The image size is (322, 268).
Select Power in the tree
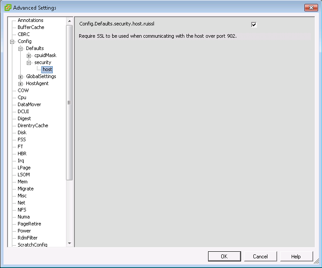tap(24, 231)
